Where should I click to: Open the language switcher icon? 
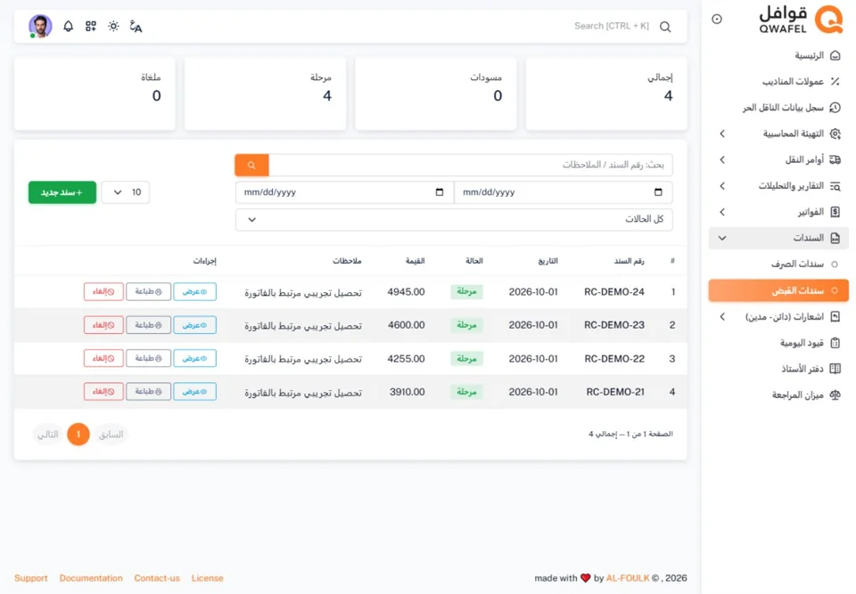point(136,26)
